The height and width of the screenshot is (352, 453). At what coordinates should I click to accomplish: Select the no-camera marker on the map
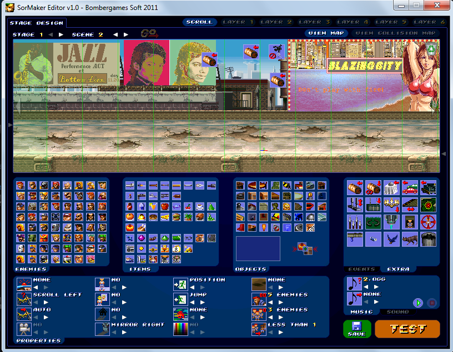click(276, 52)
